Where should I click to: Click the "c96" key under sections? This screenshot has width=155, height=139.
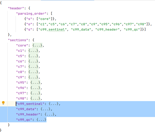tap(21, 88)
